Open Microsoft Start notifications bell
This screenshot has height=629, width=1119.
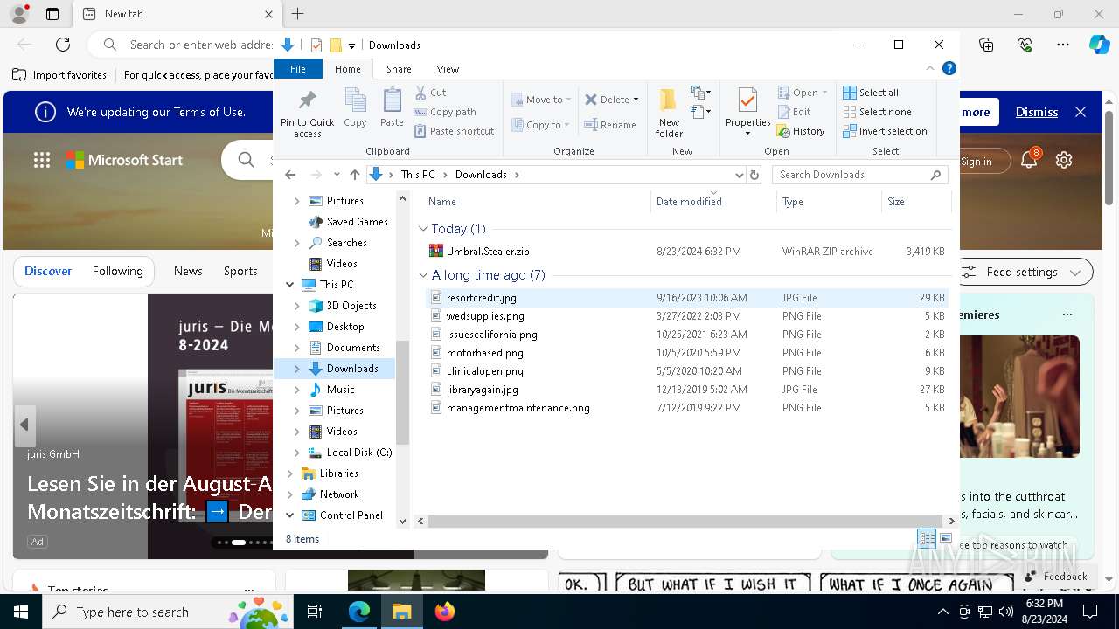pos(1030,159)
